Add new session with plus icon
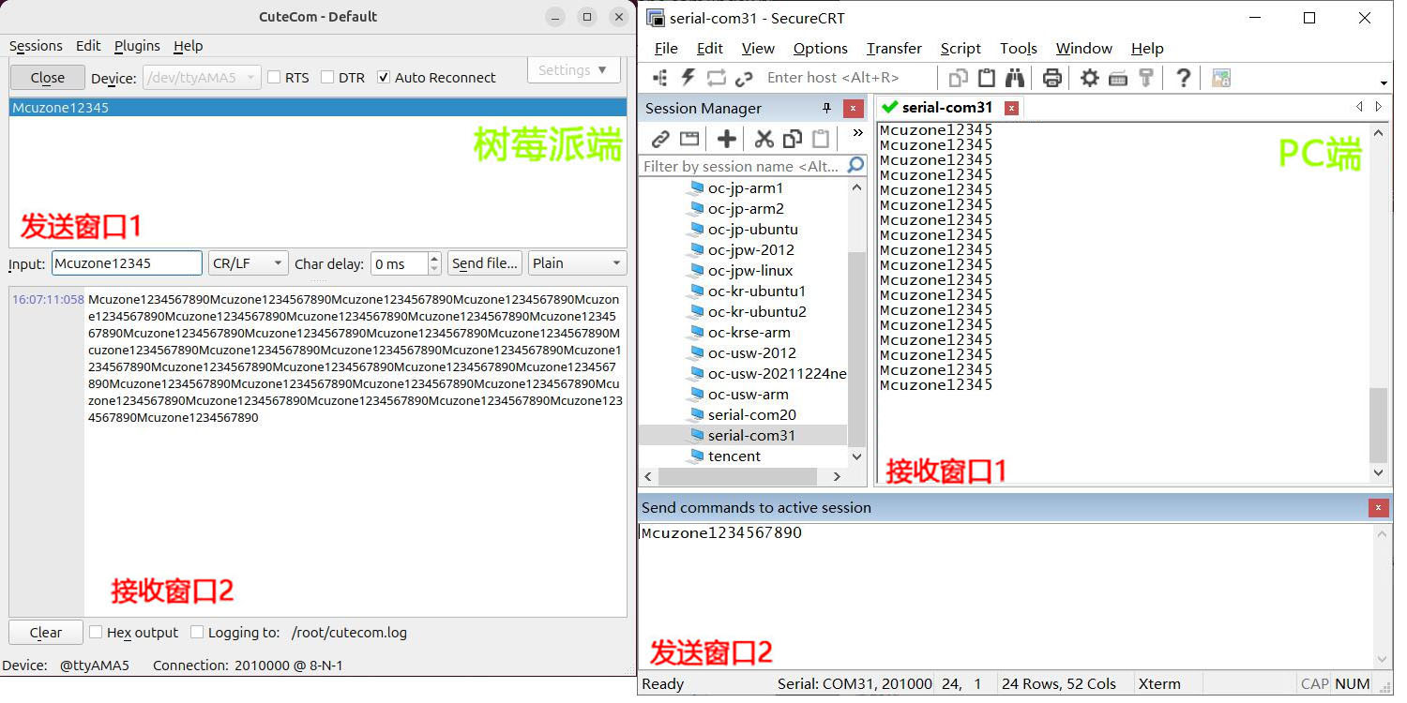The image size is (1407, 703). tap(727, 140)
